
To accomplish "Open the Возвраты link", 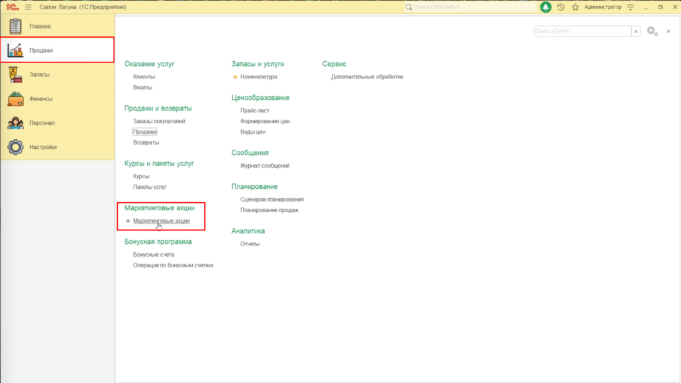I will pyautogui.click(x=146, y=142).
